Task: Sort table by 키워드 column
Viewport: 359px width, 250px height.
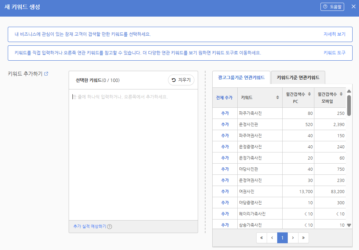Action: tap(278, 98)
